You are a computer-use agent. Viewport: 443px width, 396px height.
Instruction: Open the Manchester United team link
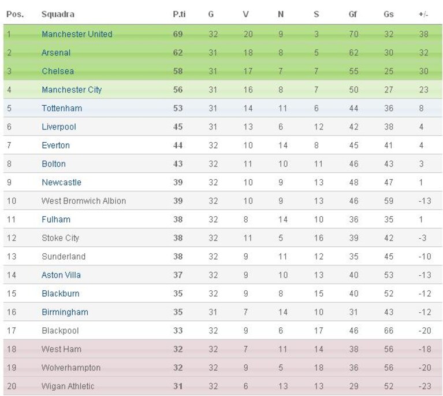77,34
